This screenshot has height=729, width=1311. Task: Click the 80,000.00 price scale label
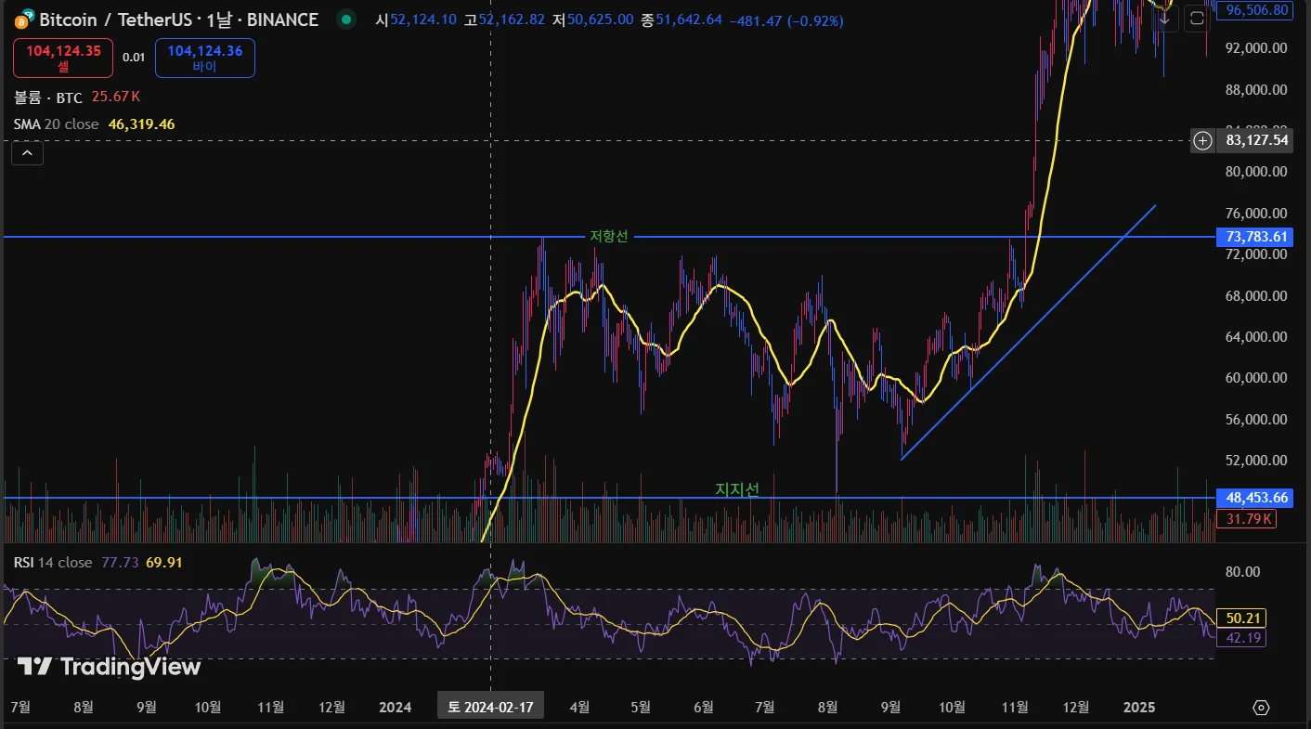coord(1255,171)
